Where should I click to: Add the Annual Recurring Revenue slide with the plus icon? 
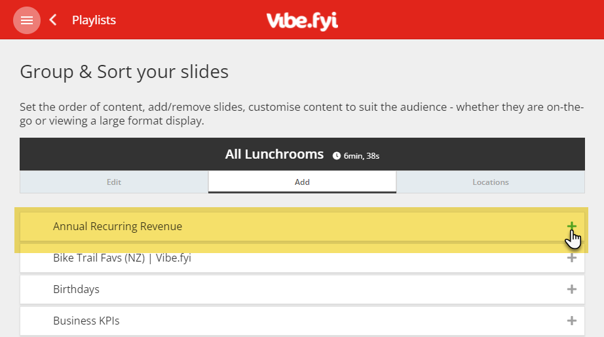pos(572,226)
